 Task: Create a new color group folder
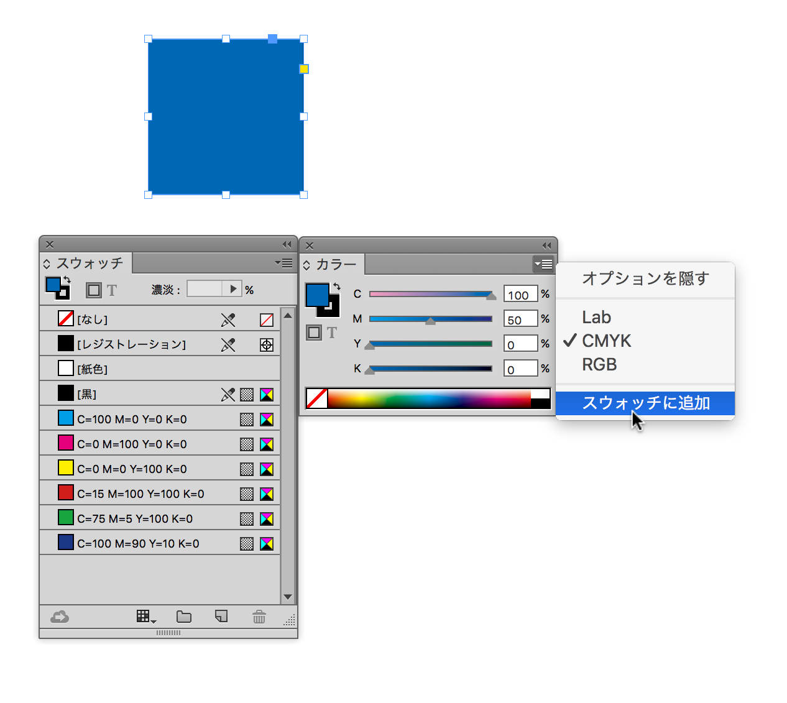click(x=184, y=617)
